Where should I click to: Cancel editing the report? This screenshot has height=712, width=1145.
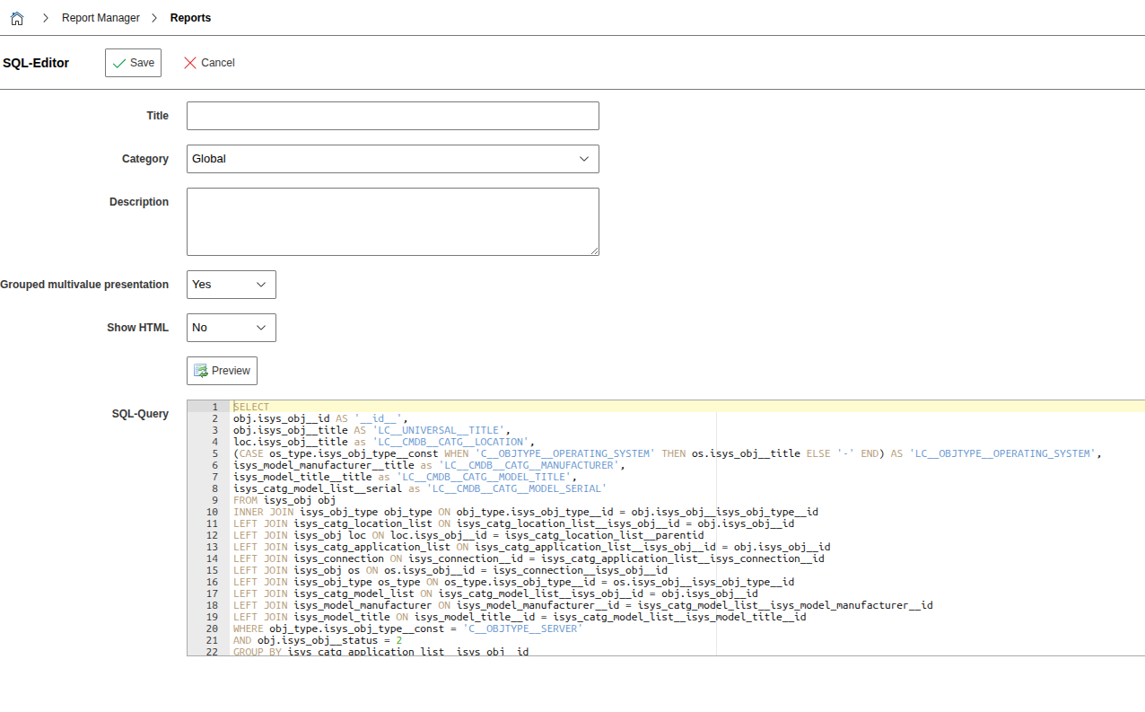[x=209, y=63]
